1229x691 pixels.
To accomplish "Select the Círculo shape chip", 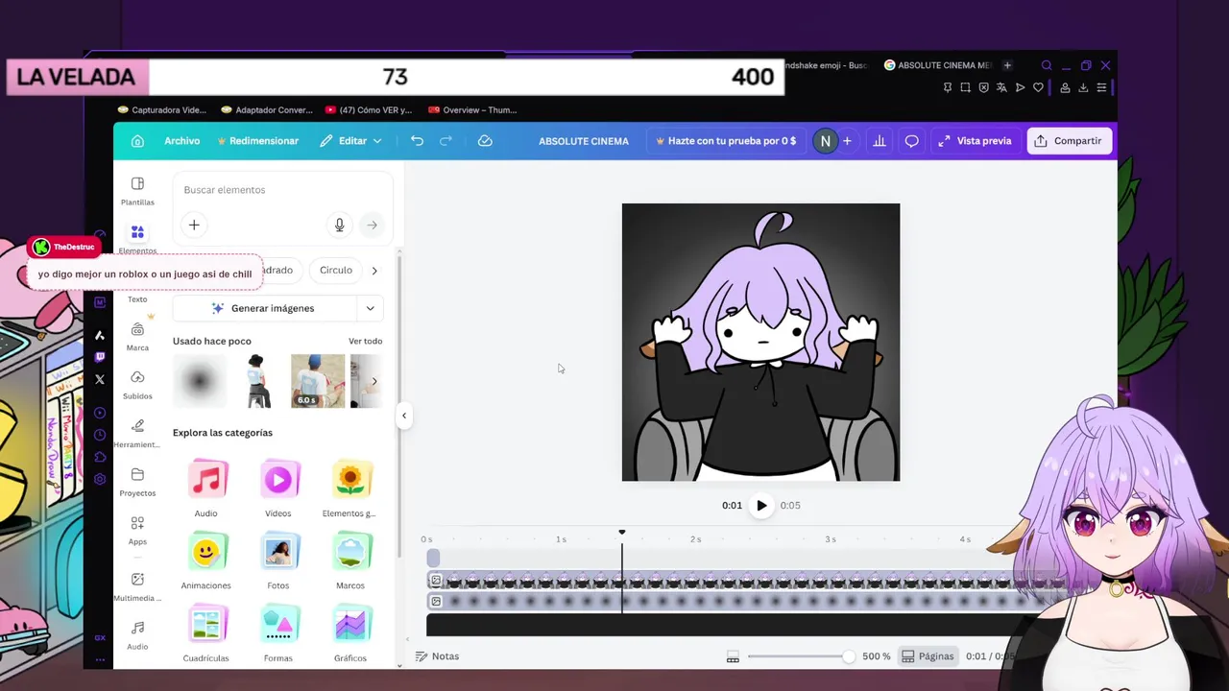I will coord(335,270).
